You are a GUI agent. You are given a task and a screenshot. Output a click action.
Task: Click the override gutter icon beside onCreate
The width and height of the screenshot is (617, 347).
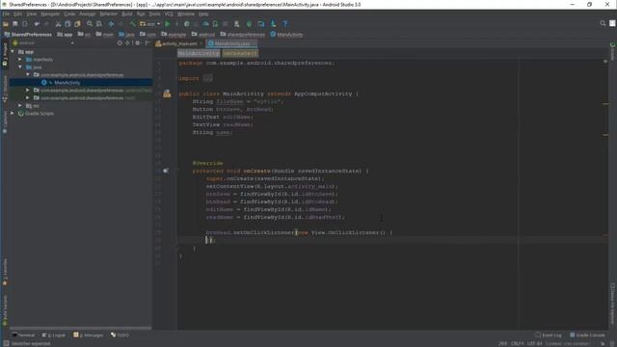[x=166, y=171]
